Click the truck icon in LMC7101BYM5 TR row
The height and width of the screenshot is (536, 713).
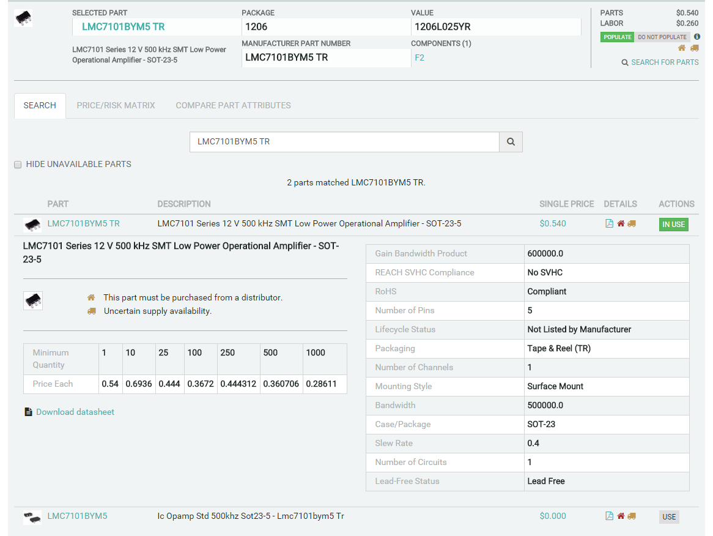click(632, 224)
